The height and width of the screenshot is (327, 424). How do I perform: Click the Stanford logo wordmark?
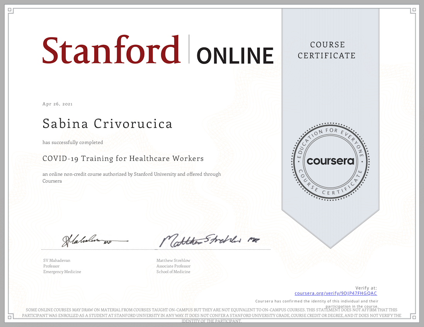click(111, 50)
